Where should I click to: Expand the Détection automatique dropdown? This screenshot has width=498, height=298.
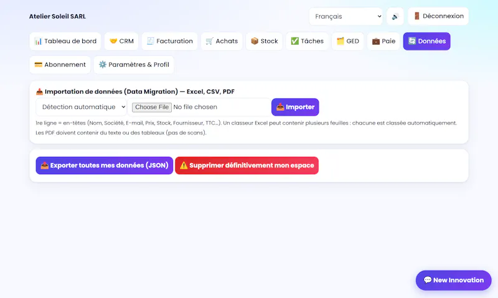coord(82,107)
